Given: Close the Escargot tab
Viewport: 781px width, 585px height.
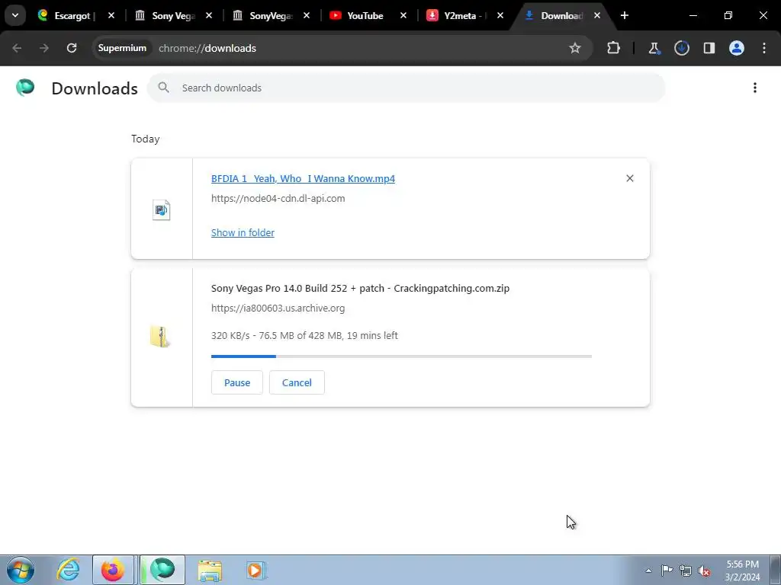Looking at the screenshot, I should pyautogui.click(x=111, y=16).
